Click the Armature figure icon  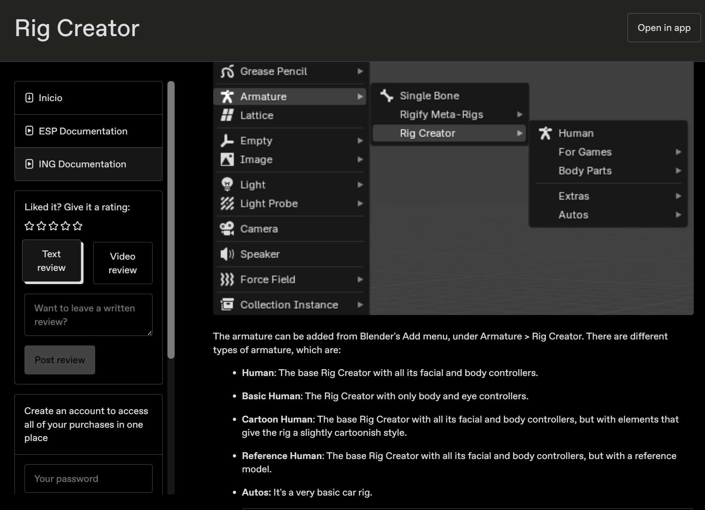click(227, 97)
